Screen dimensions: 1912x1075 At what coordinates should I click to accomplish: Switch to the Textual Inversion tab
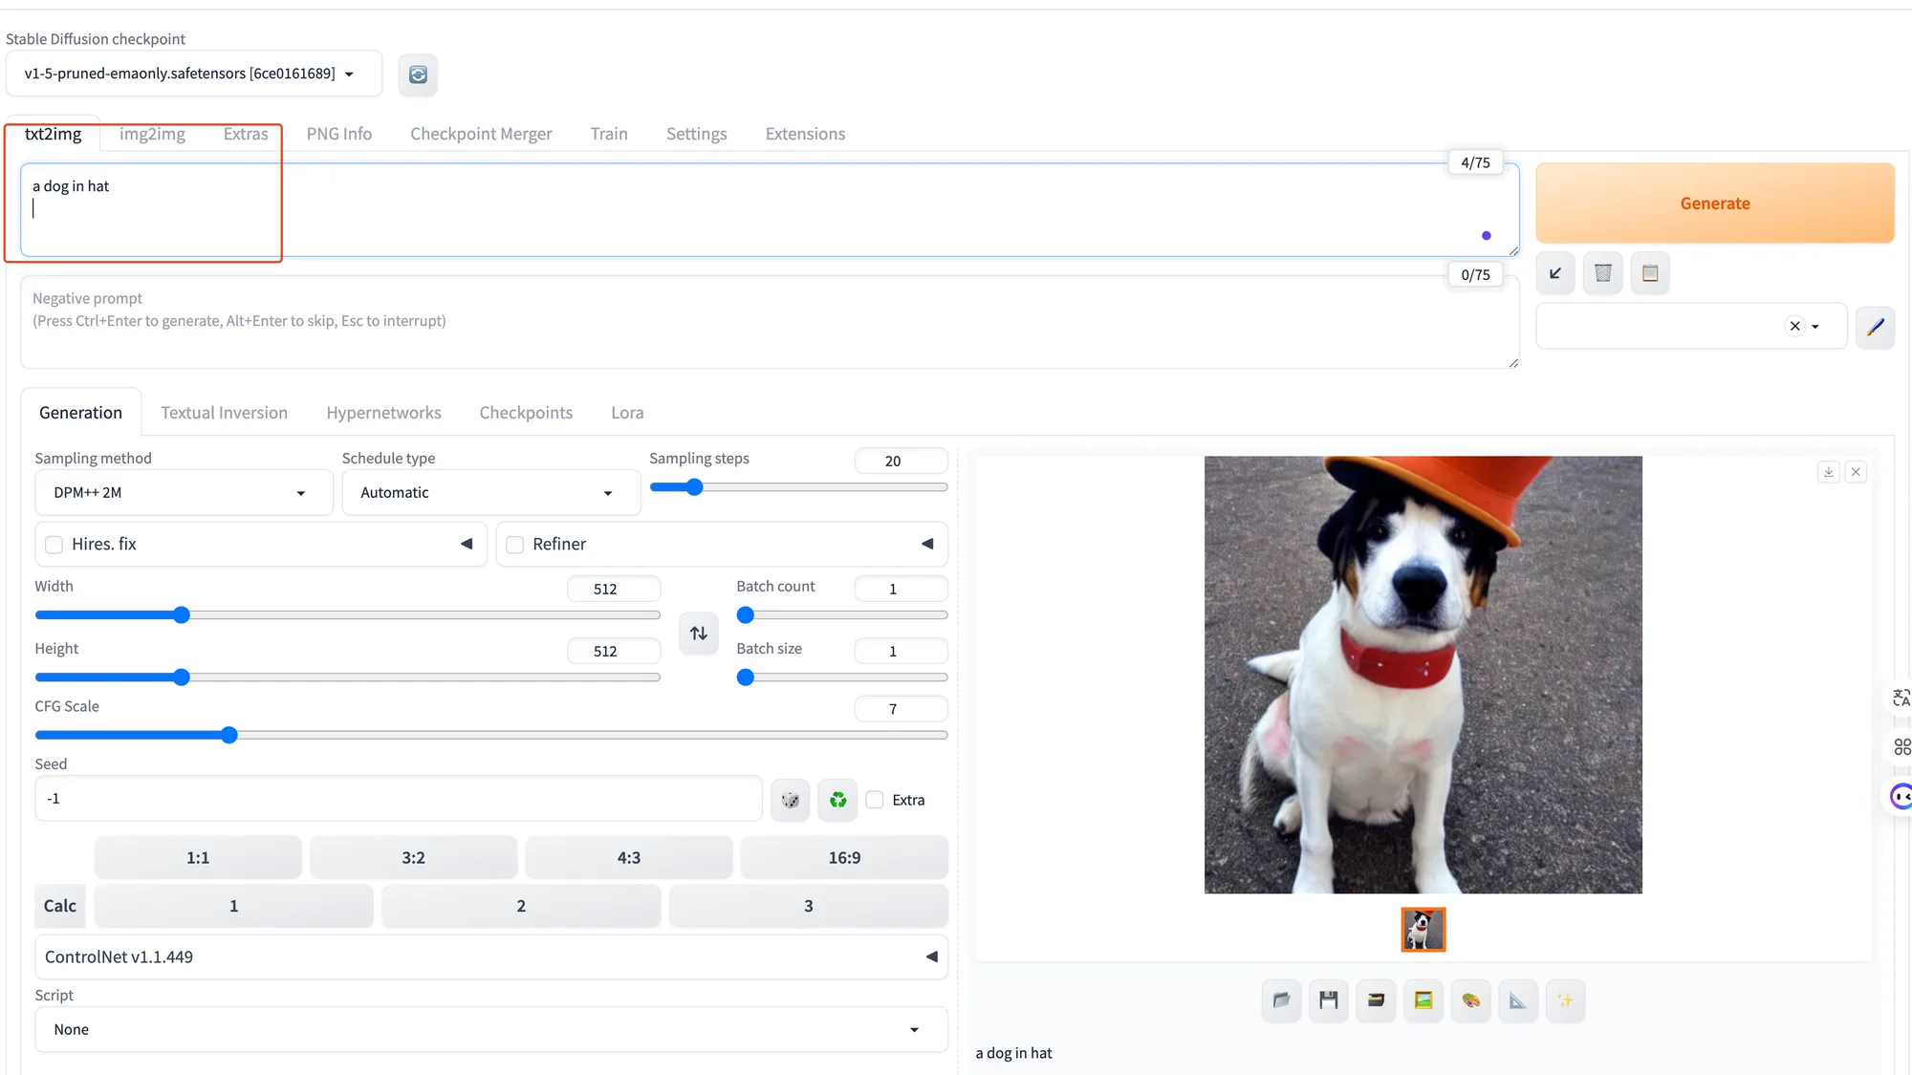[x=224, y=413]
